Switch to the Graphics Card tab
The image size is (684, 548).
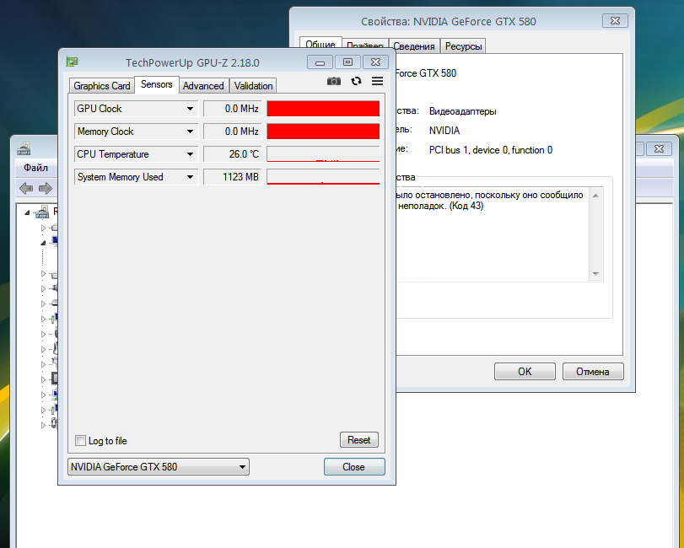[x=102, y=86]
